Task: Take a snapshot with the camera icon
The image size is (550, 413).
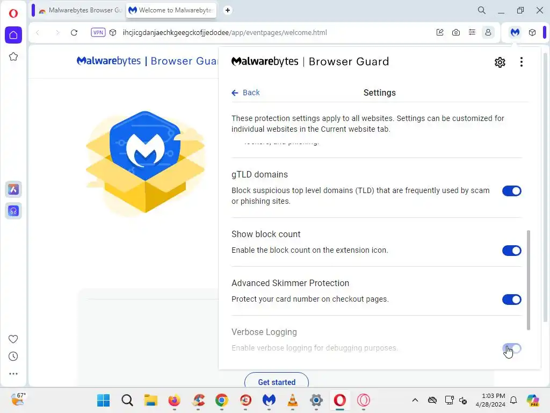Action: click(455, 32)
